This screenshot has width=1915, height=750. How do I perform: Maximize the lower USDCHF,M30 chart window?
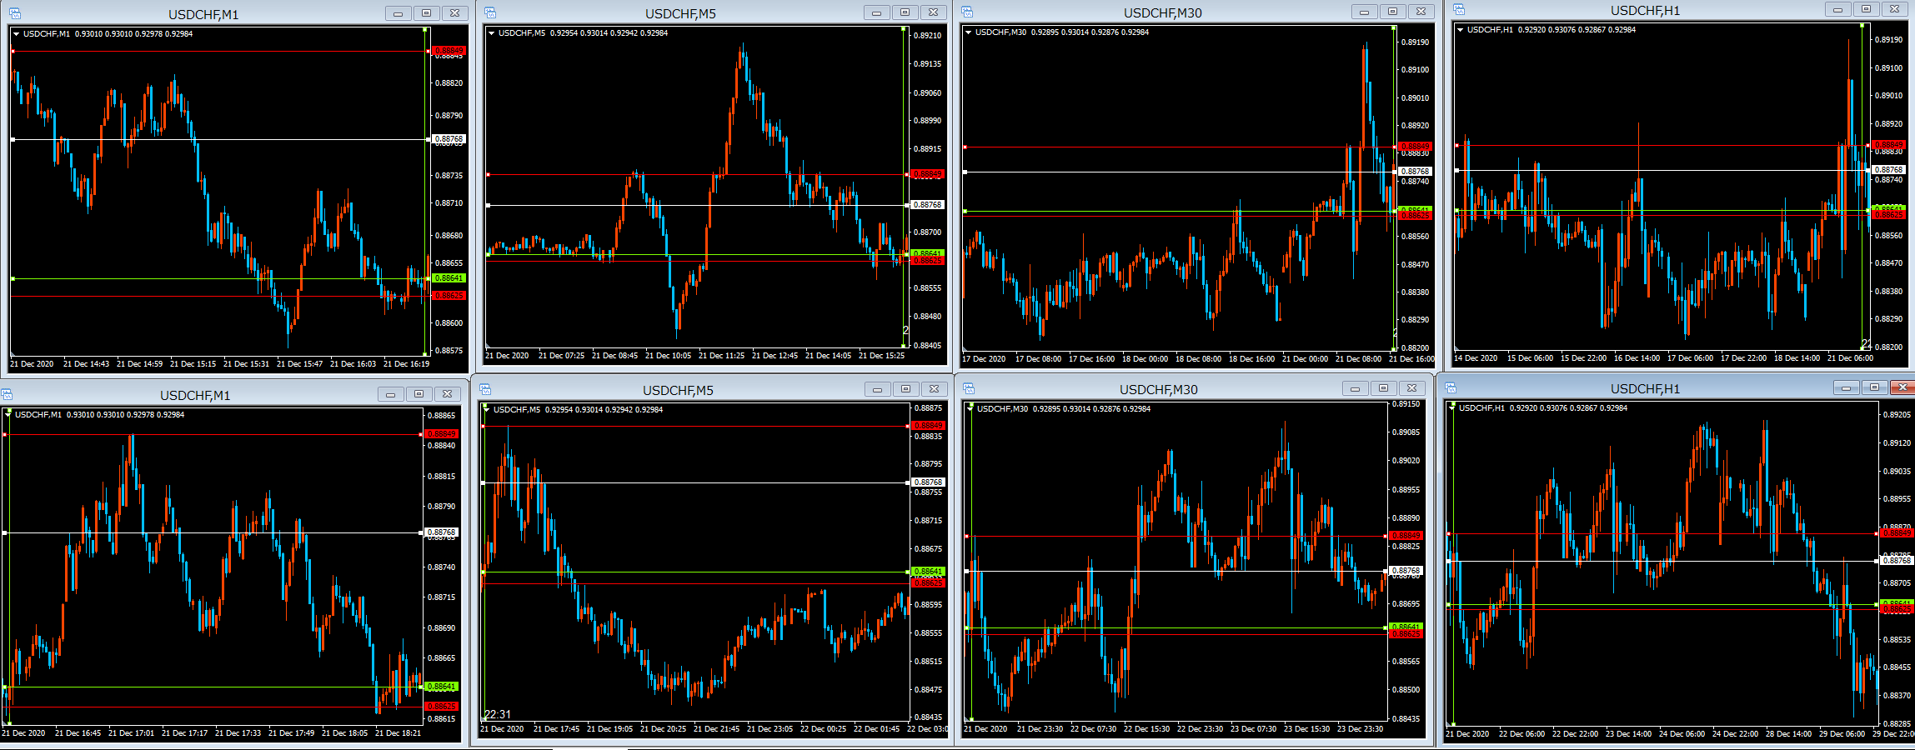(x=1383, y=388)
